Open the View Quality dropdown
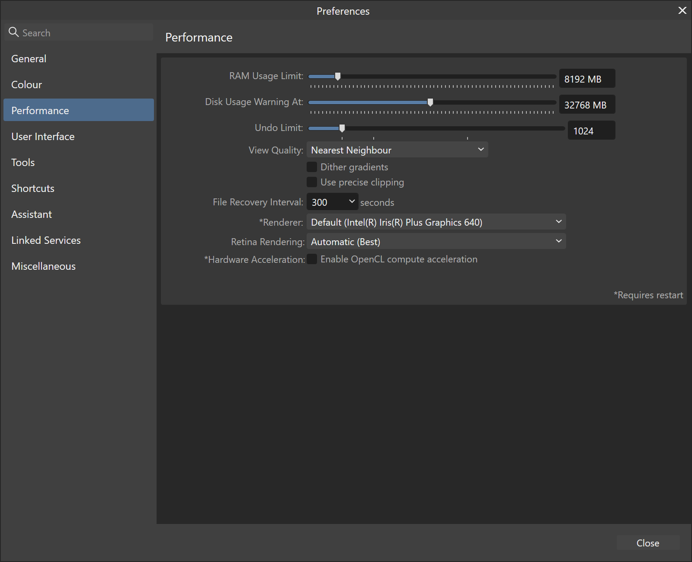This screenshot has height=562, width=692. 397,150
